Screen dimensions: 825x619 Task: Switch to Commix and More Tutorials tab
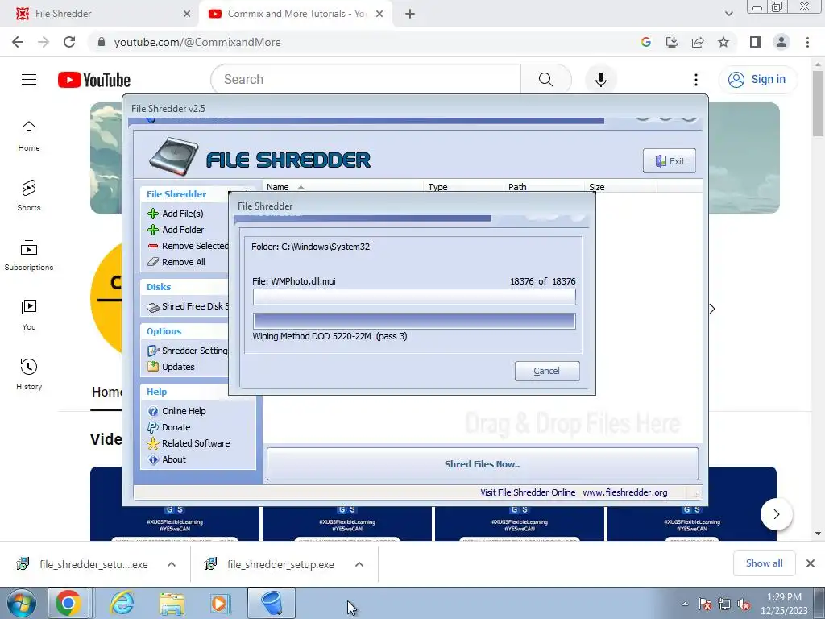click(296, 14)
